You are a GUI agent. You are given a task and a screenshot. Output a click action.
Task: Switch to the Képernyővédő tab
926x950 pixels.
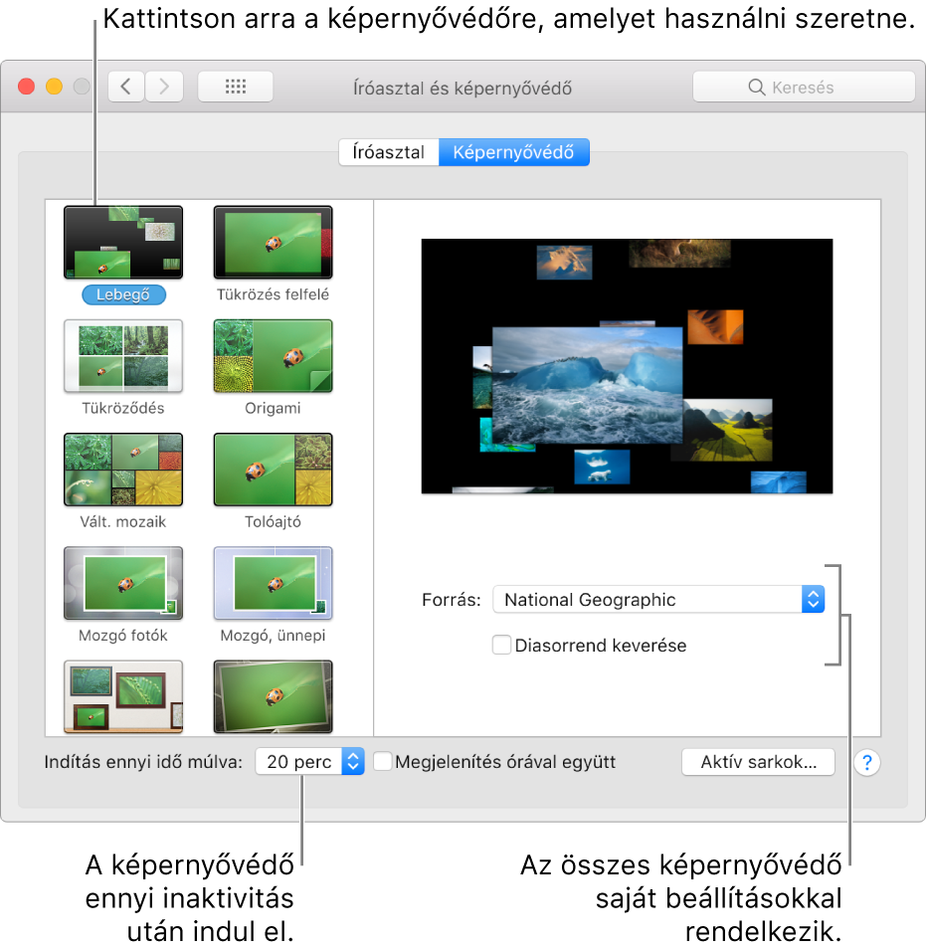(513, 152)
